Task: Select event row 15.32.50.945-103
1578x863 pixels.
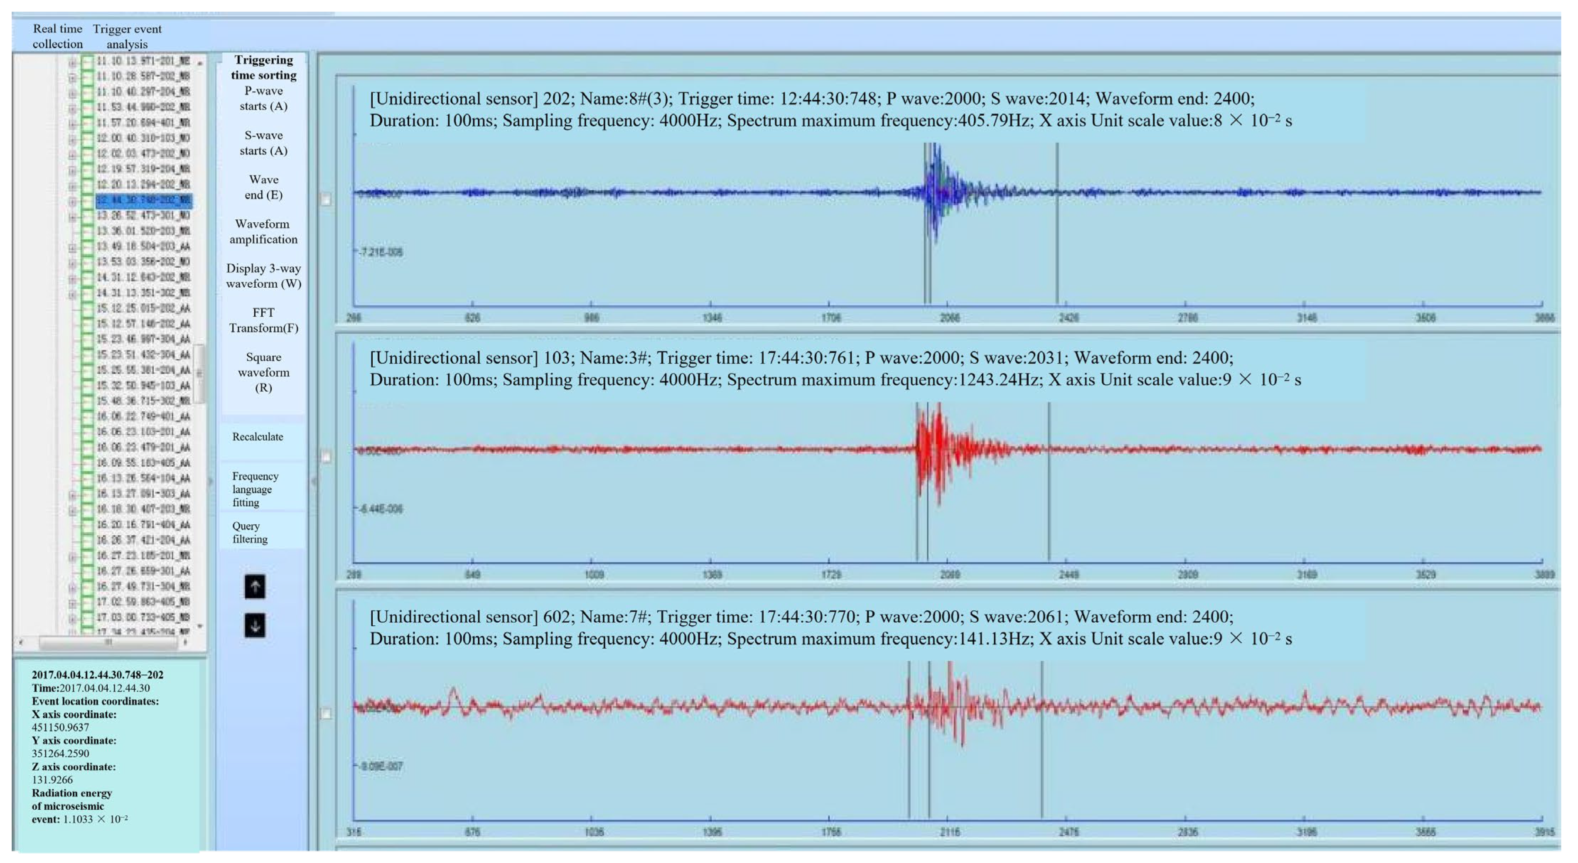Action: 143,385
